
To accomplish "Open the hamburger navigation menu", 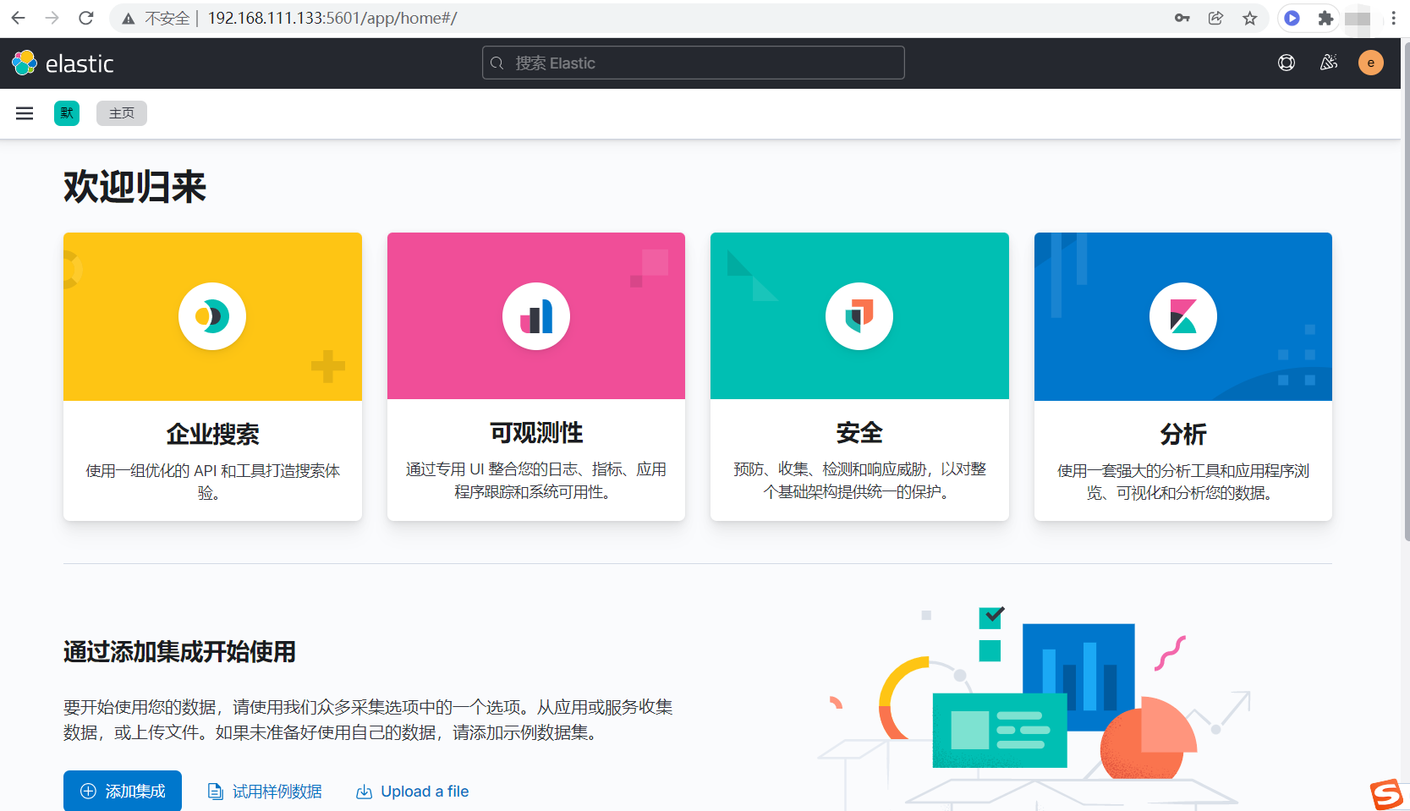I will [x=25, y=113].
